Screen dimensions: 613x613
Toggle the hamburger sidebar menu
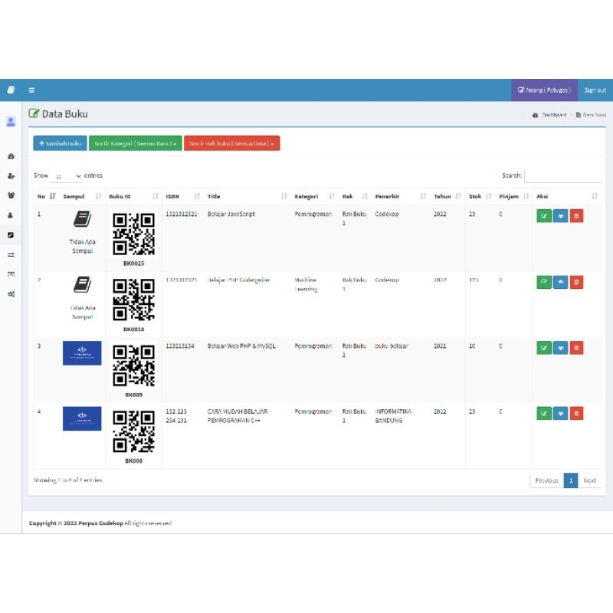tap(31, 90)
